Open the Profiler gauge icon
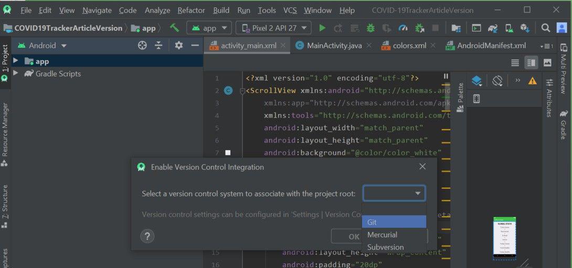Screen dimensions: 572x268 (402, 28)
